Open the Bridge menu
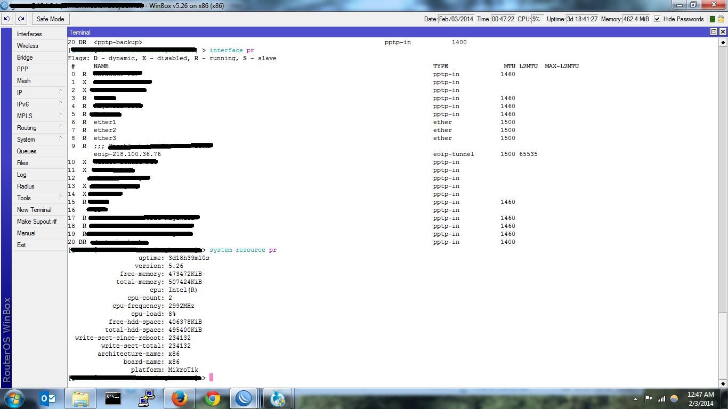Viewport: 728px width, 409px height. [39, 58]
